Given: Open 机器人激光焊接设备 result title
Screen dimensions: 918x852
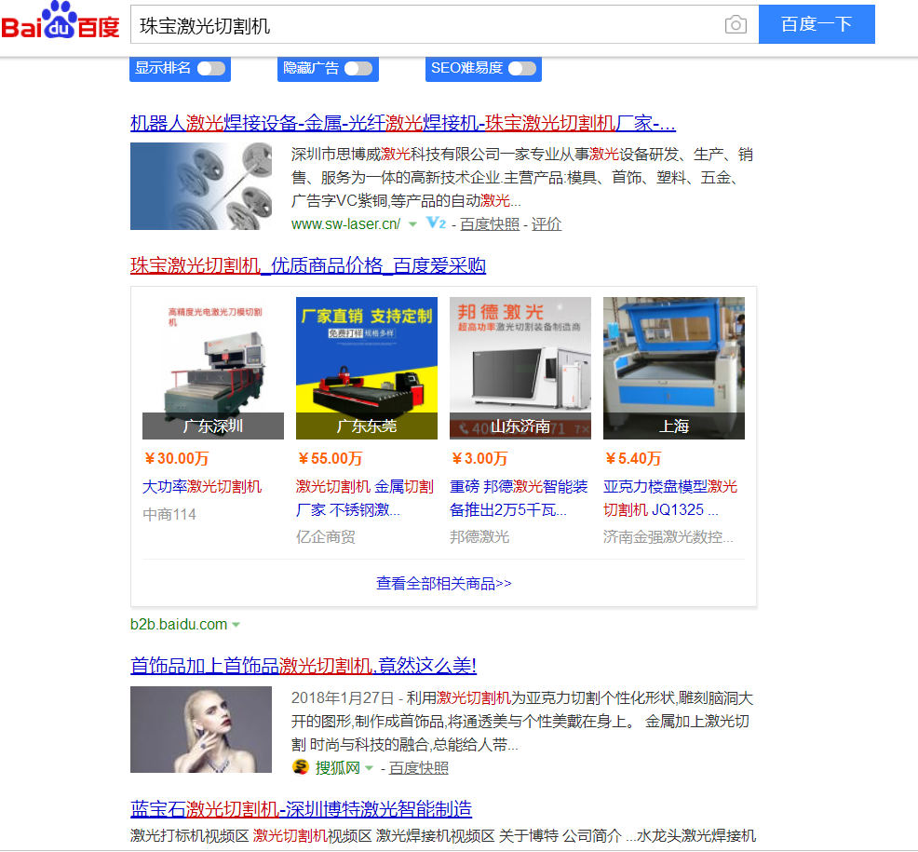Looking at the screenshot, I should [403, 124].
